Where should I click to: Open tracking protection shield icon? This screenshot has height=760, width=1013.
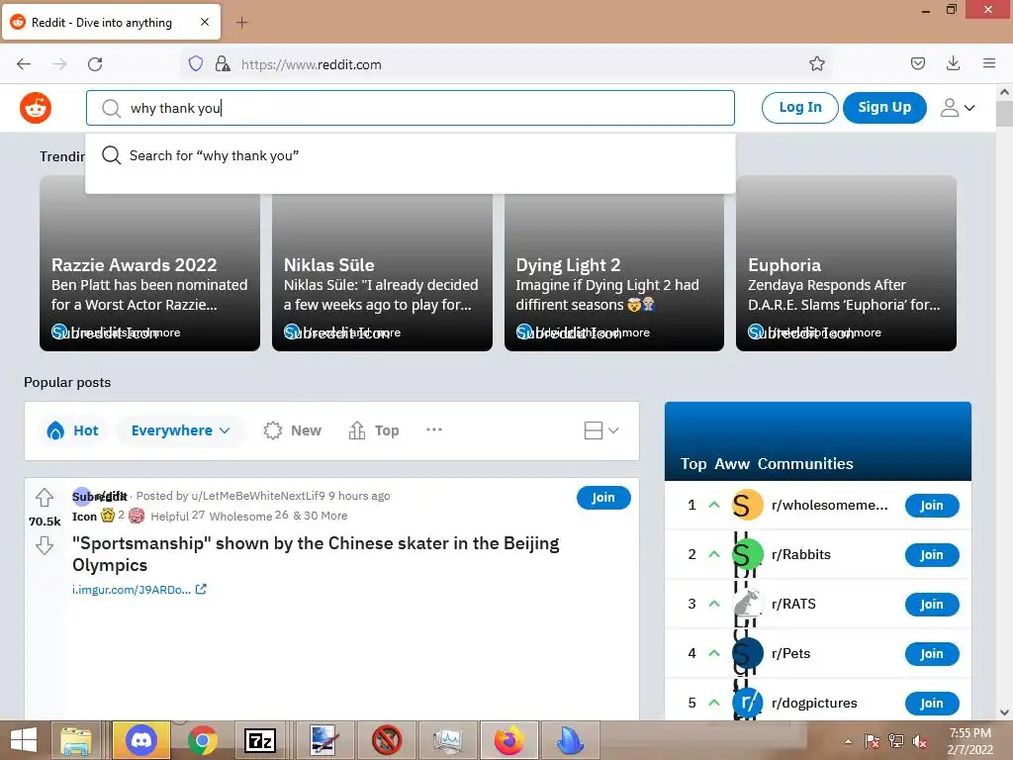click(196, 63)
